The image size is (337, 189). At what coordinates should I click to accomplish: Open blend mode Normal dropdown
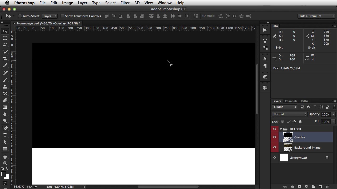(x=290, y=114)
